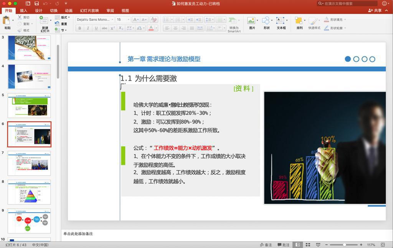Toggle the Comments (批注) pane
The width and height of the screenshot is (393, 248).
(x=284, y=245)
